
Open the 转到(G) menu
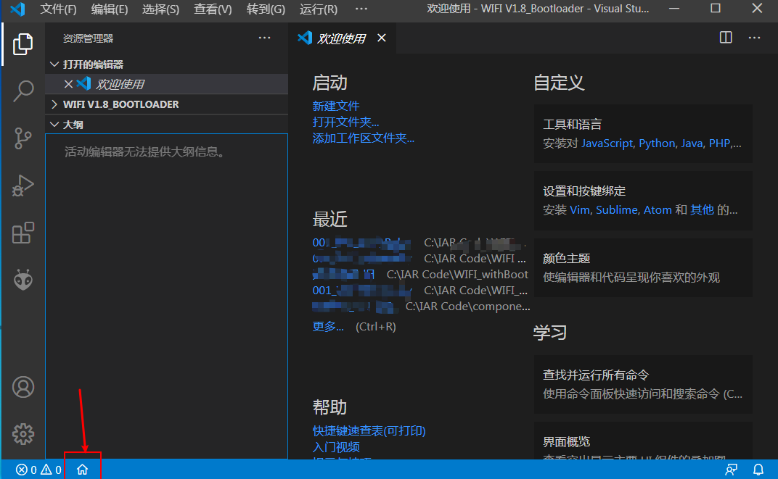tap(266, 9)
